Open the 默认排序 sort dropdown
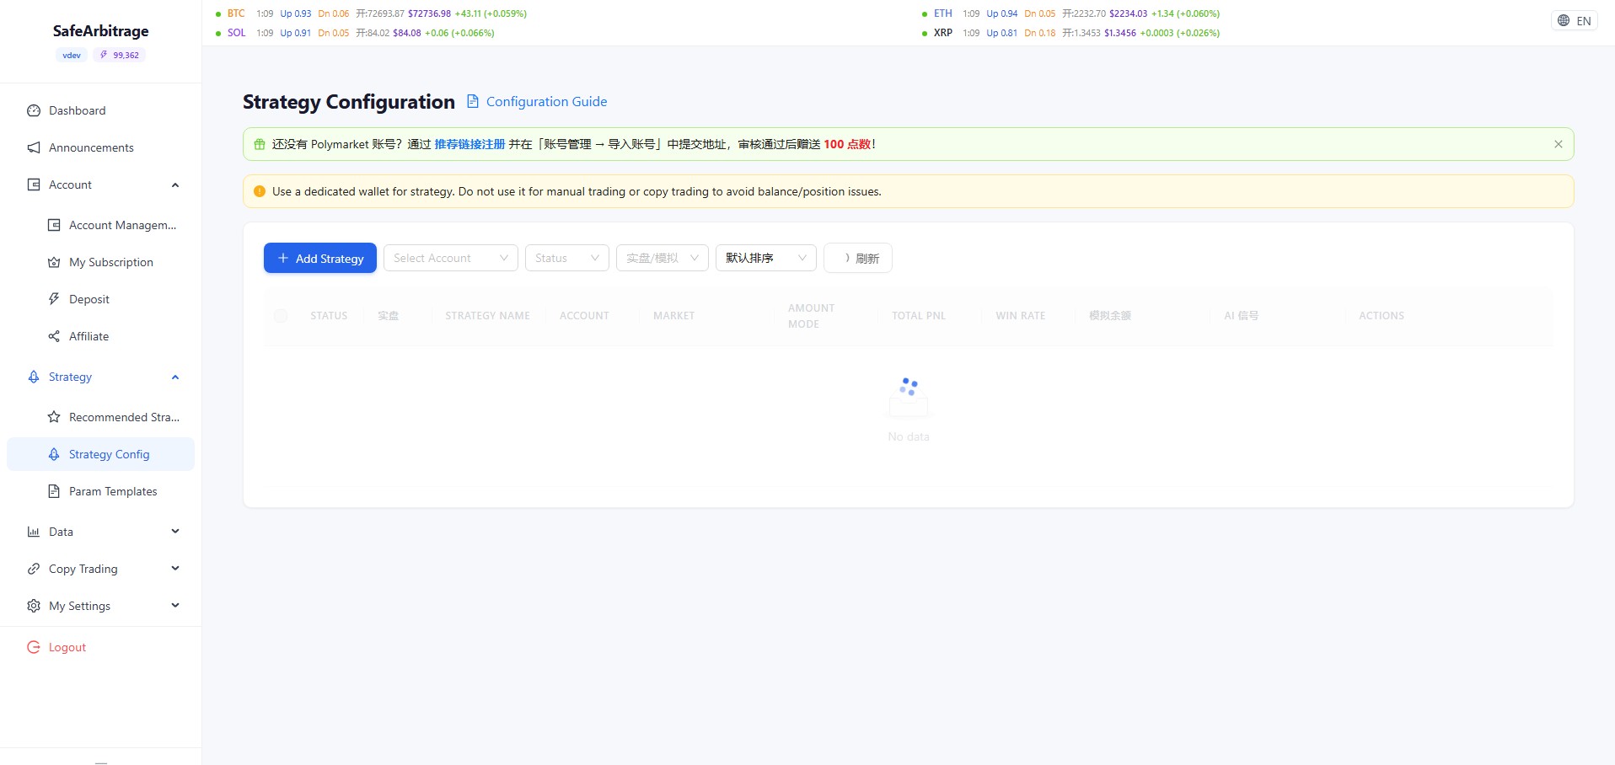1615x765 pixels. 765,258
